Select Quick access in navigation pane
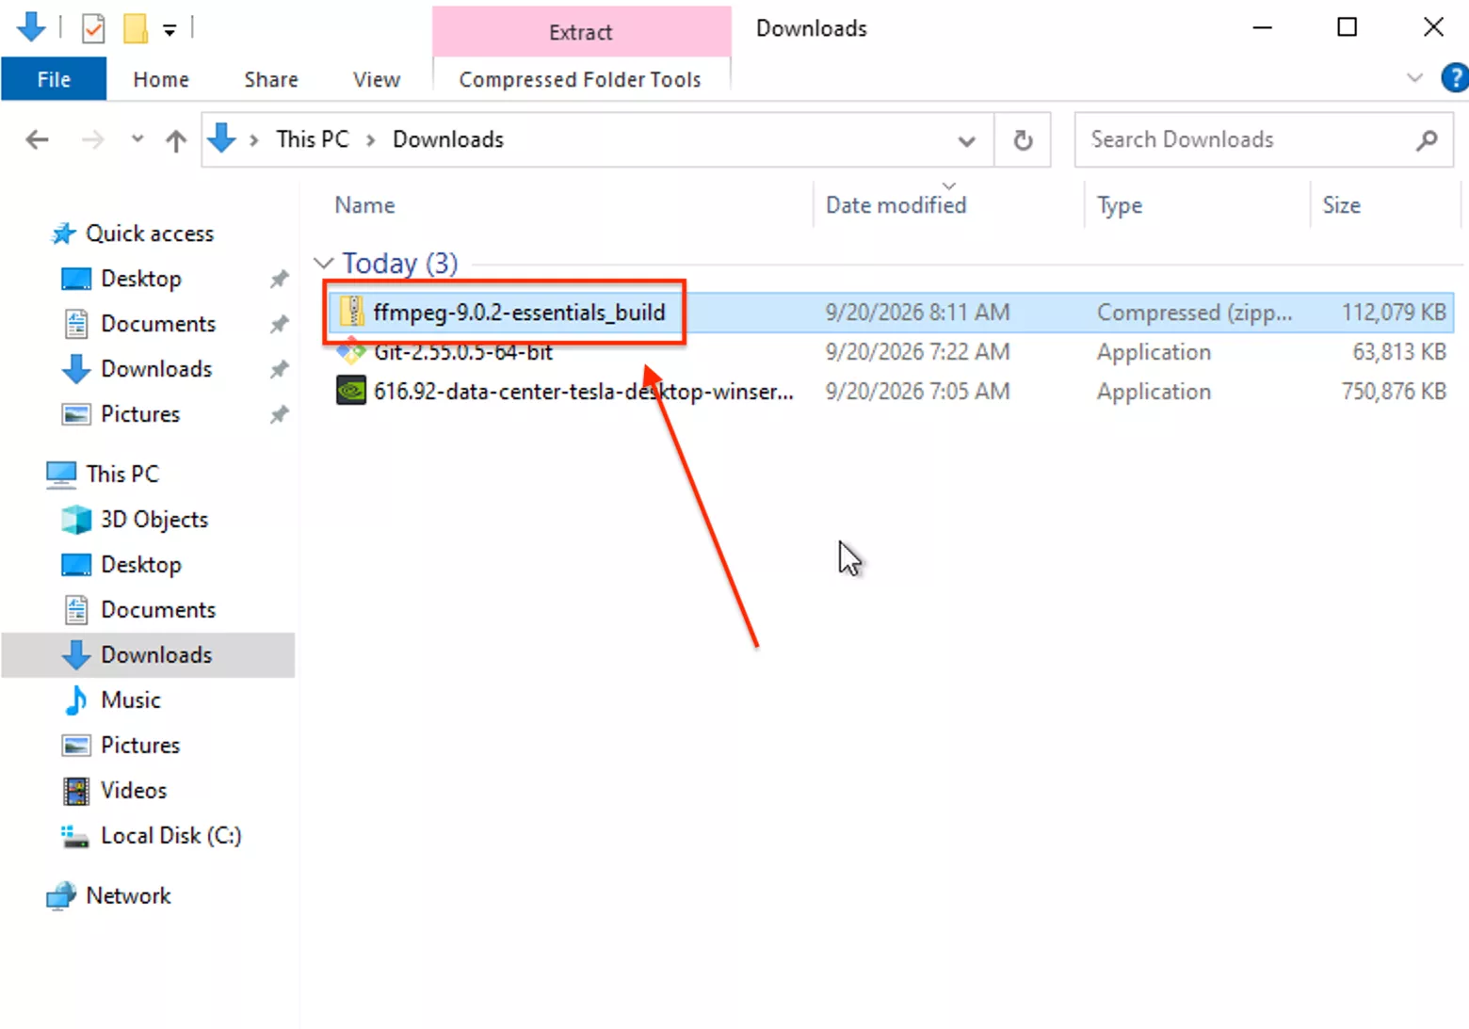 click(x=150, y=233)
